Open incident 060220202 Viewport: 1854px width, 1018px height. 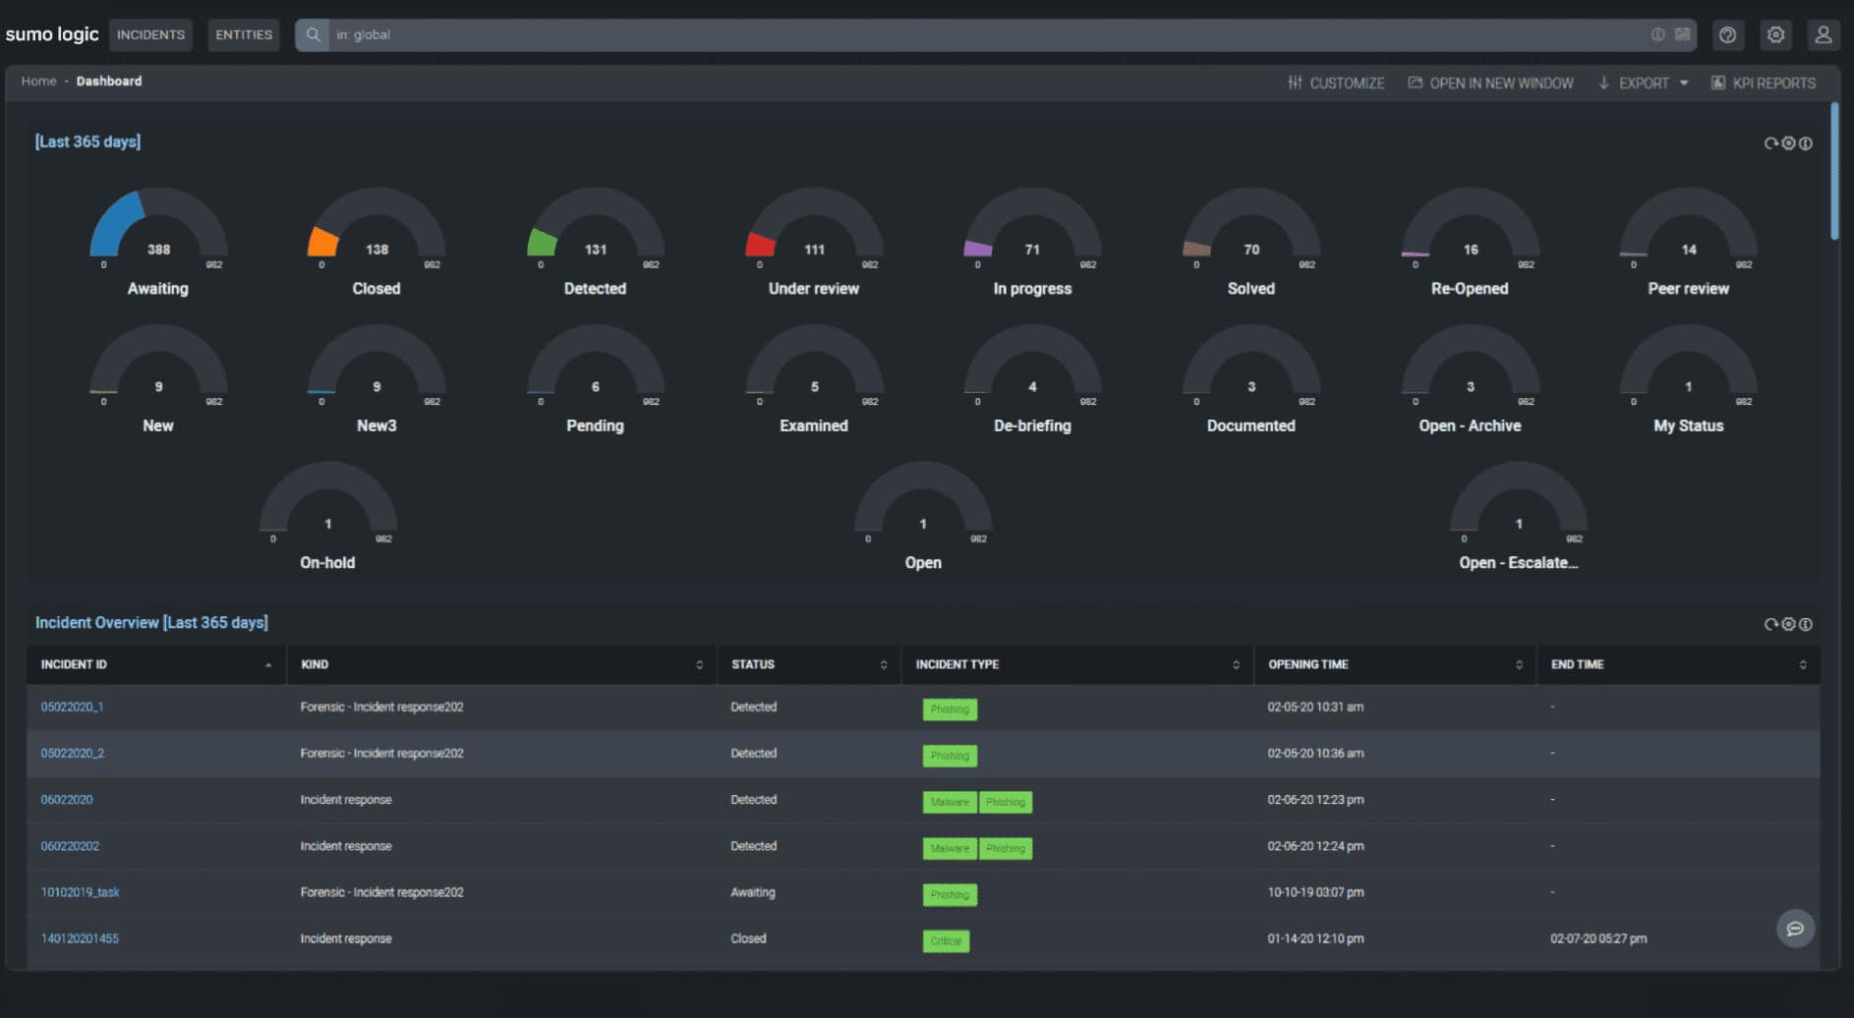(x=70, y=846)
